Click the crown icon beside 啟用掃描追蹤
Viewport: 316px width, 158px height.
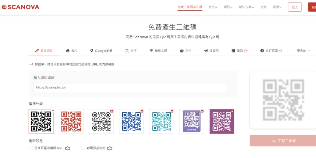tap(109, 148)
